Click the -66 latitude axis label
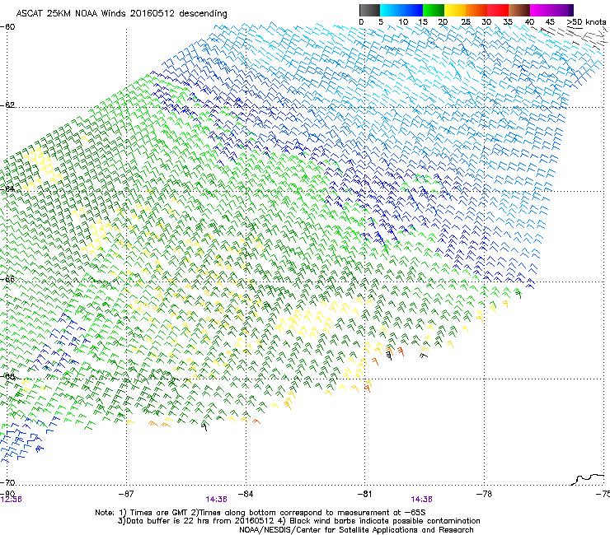Screen dimensions: 610x535 click(7, 279)
